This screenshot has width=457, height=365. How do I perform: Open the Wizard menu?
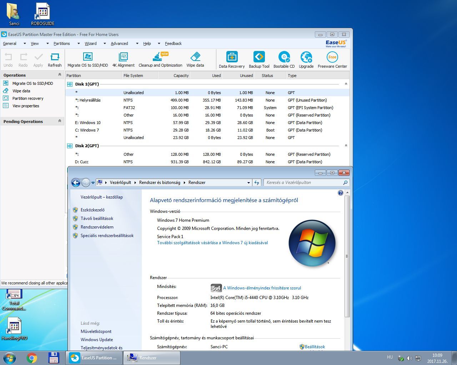coord(91,43)
